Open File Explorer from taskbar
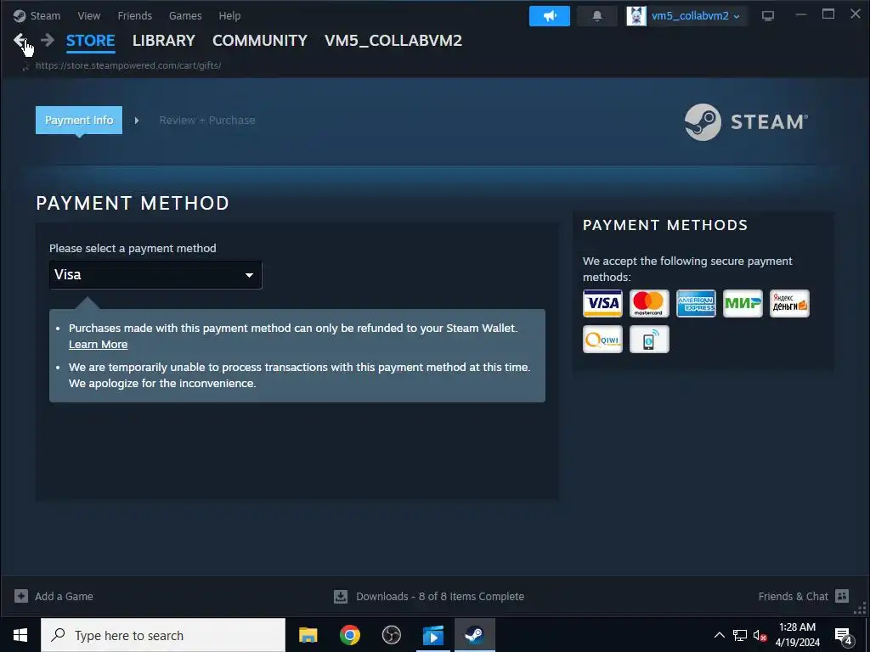Screen dimensions: 870x652 coord(308,635)
